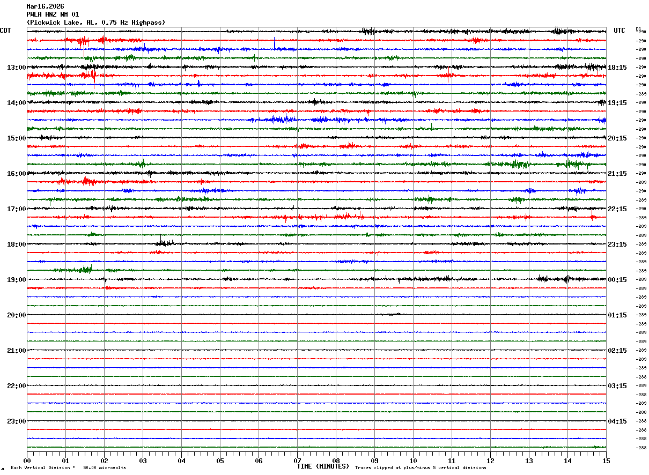Click minute tick label 05 on time axis
Screen dimensions: 649x475
[220, 461]
